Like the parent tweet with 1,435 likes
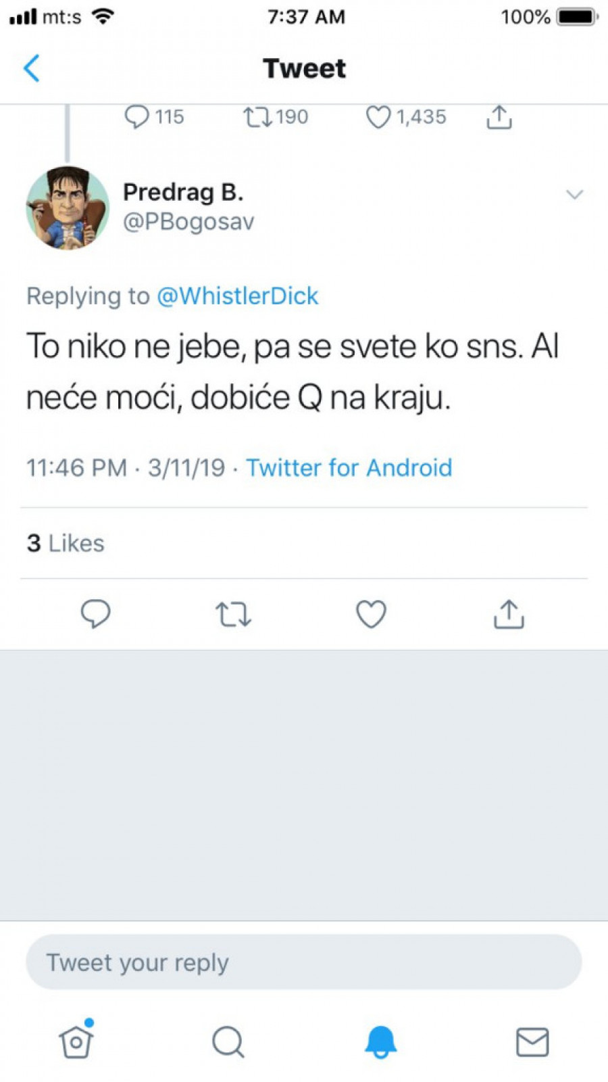608x1082 pixels. [378, 117]
